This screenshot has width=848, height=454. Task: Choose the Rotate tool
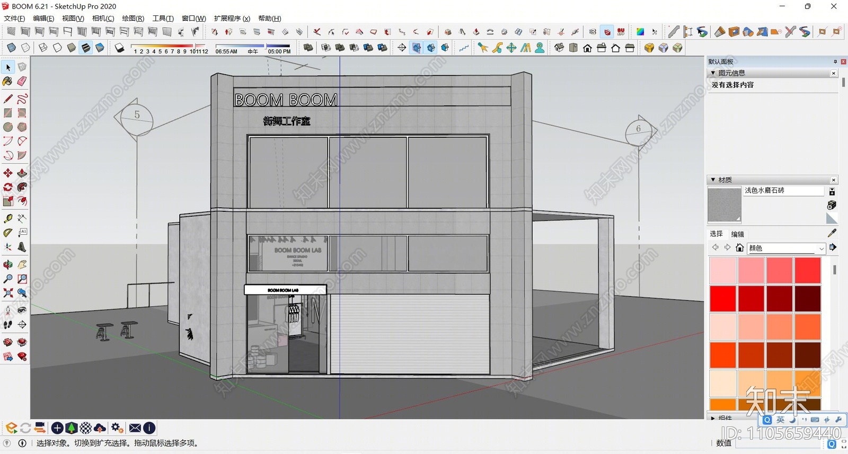point(8,187)
